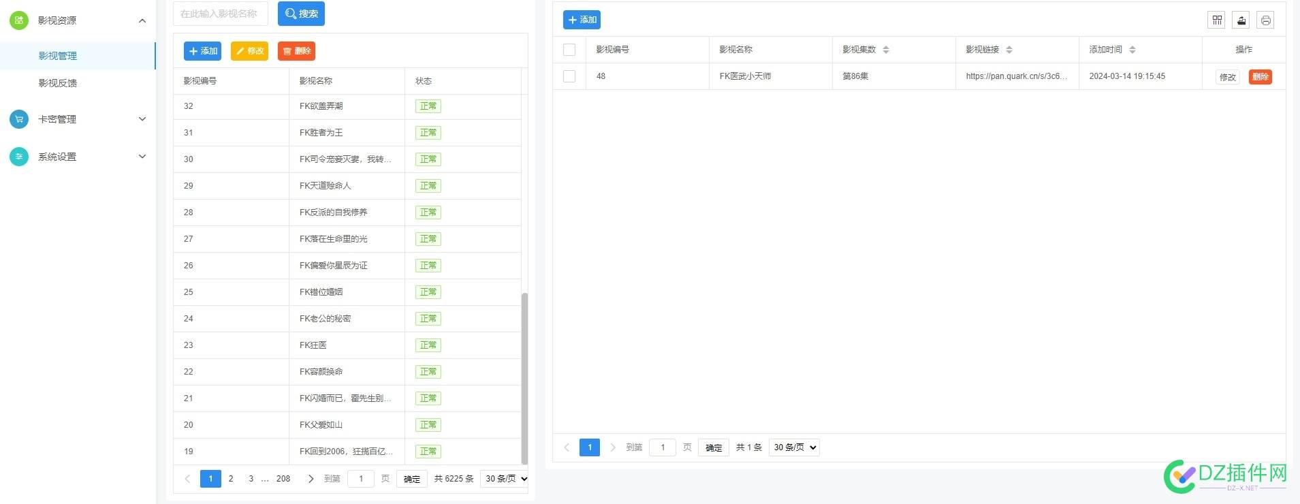Go to previous page in right table pagination

(x=567, y=447)
